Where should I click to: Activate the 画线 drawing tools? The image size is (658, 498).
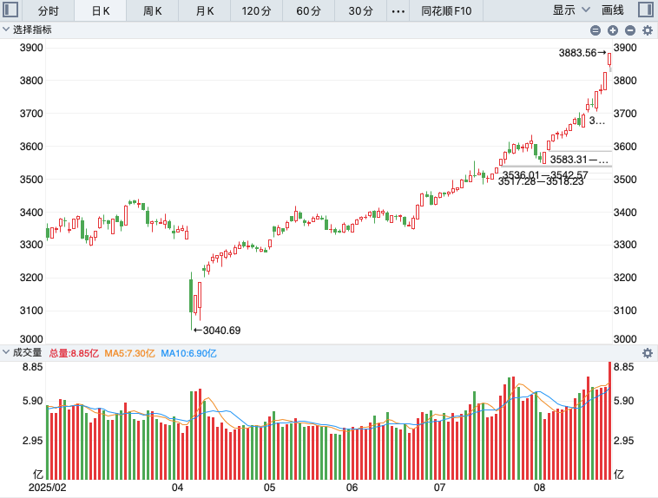click(x=613, y=10)
